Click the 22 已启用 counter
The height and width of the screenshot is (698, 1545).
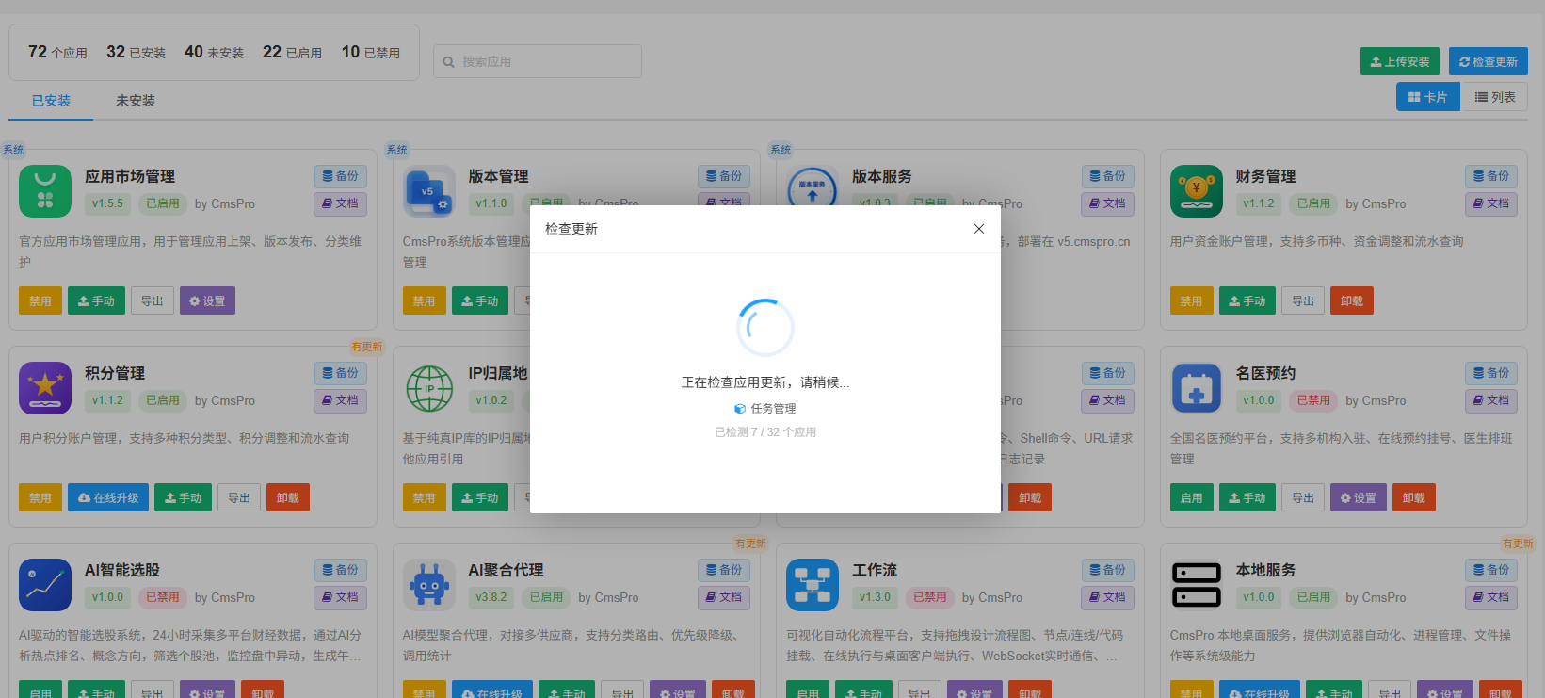pyautogui.click(x=292, y=53)
